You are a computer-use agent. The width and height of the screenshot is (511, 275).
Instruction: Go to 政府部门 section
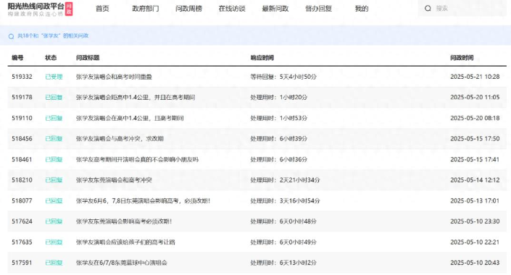tap(146, 9)
